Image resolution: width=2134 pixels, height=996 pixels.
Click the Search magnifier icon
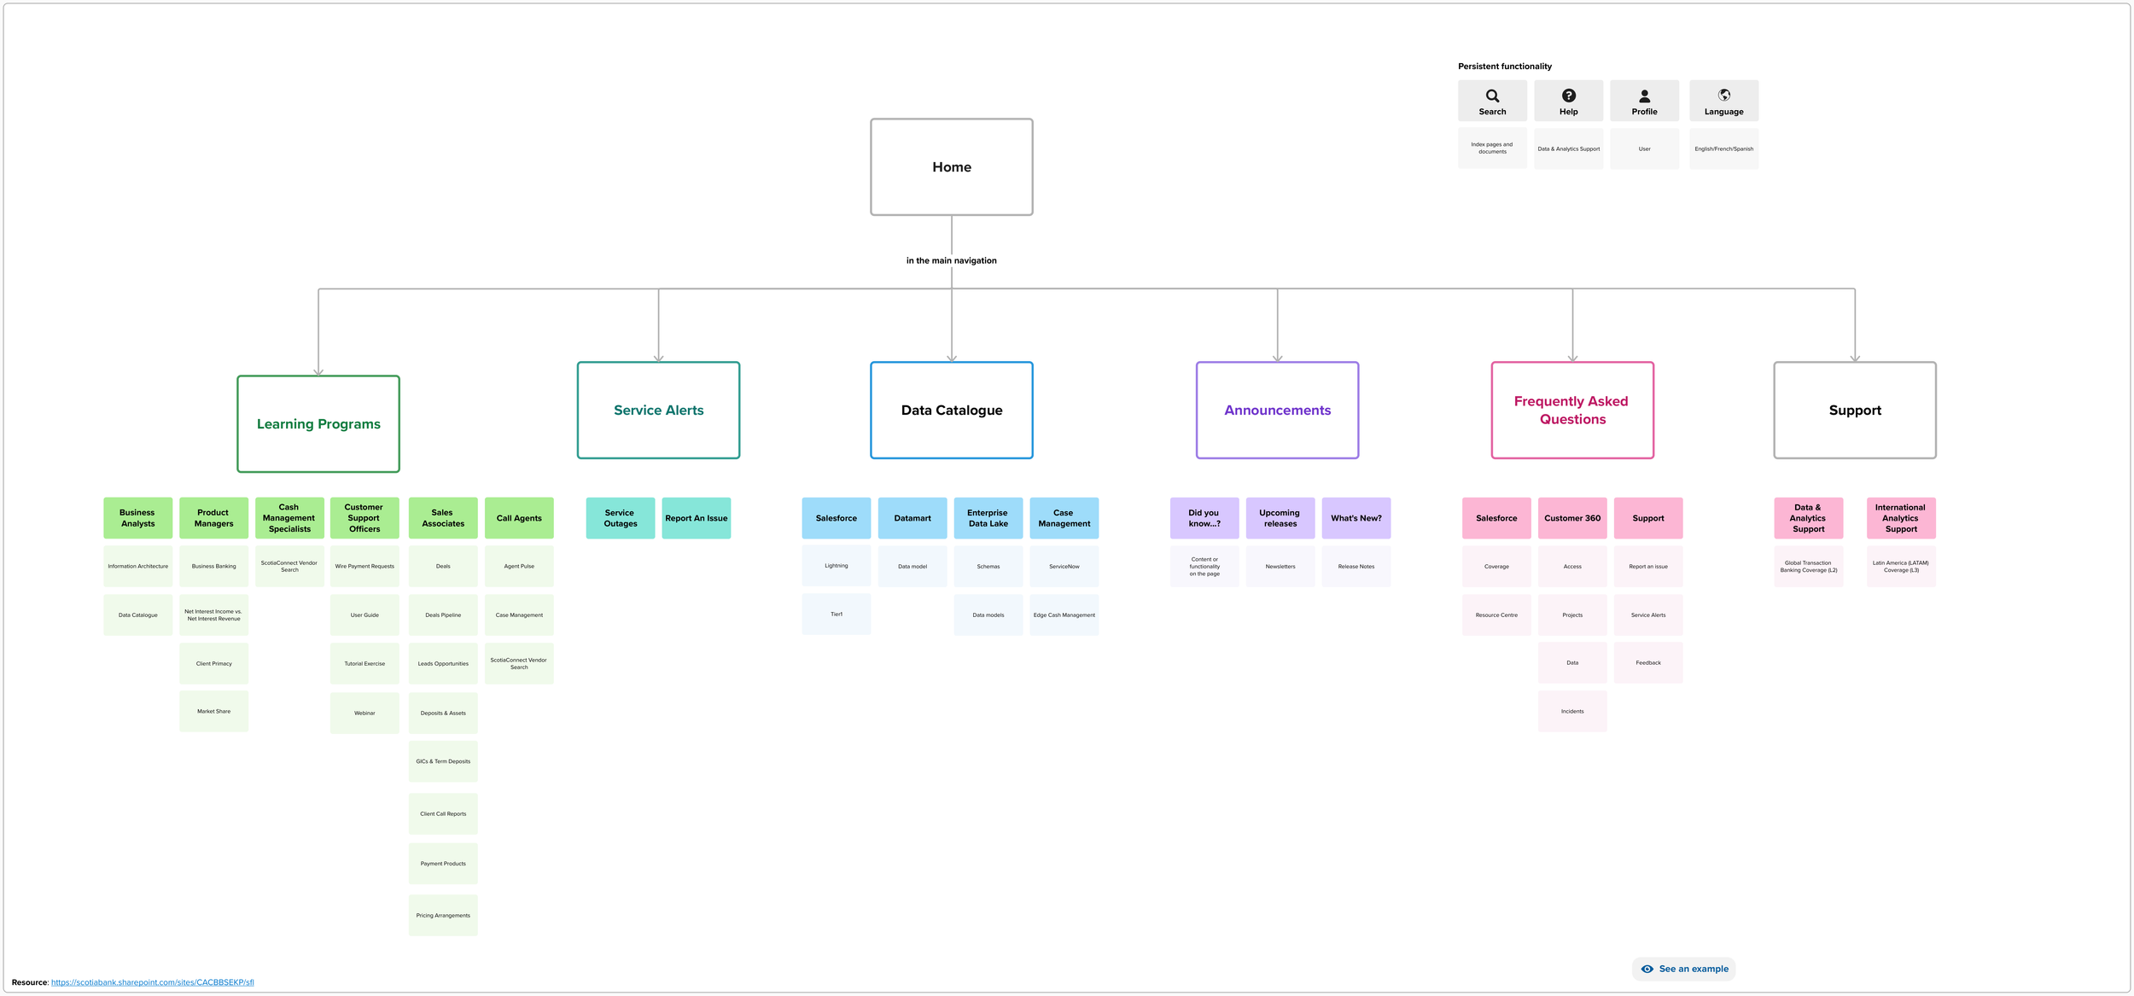coord(1492,96)
